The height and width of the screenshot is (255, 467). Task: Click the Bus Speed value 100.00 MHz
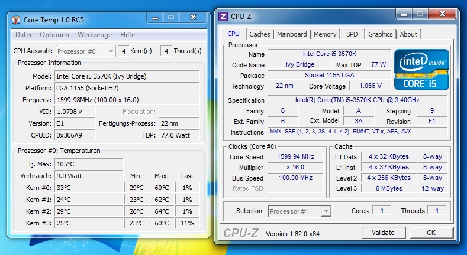pos(295,178)
